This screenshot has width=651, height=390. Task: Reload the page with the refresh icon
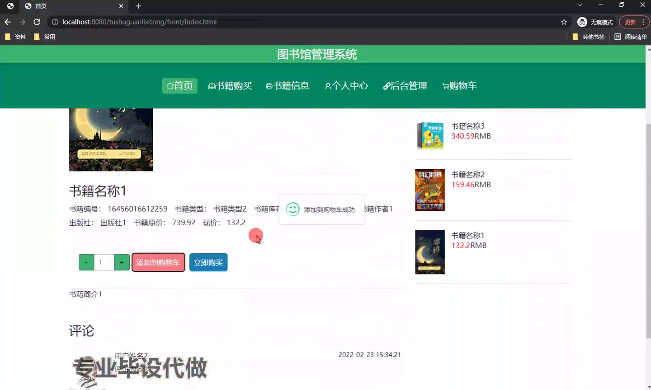(x=37, y=22)
